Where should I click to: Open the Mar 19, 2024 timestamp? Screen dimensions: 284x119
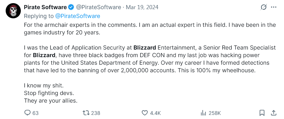(142, 7)
